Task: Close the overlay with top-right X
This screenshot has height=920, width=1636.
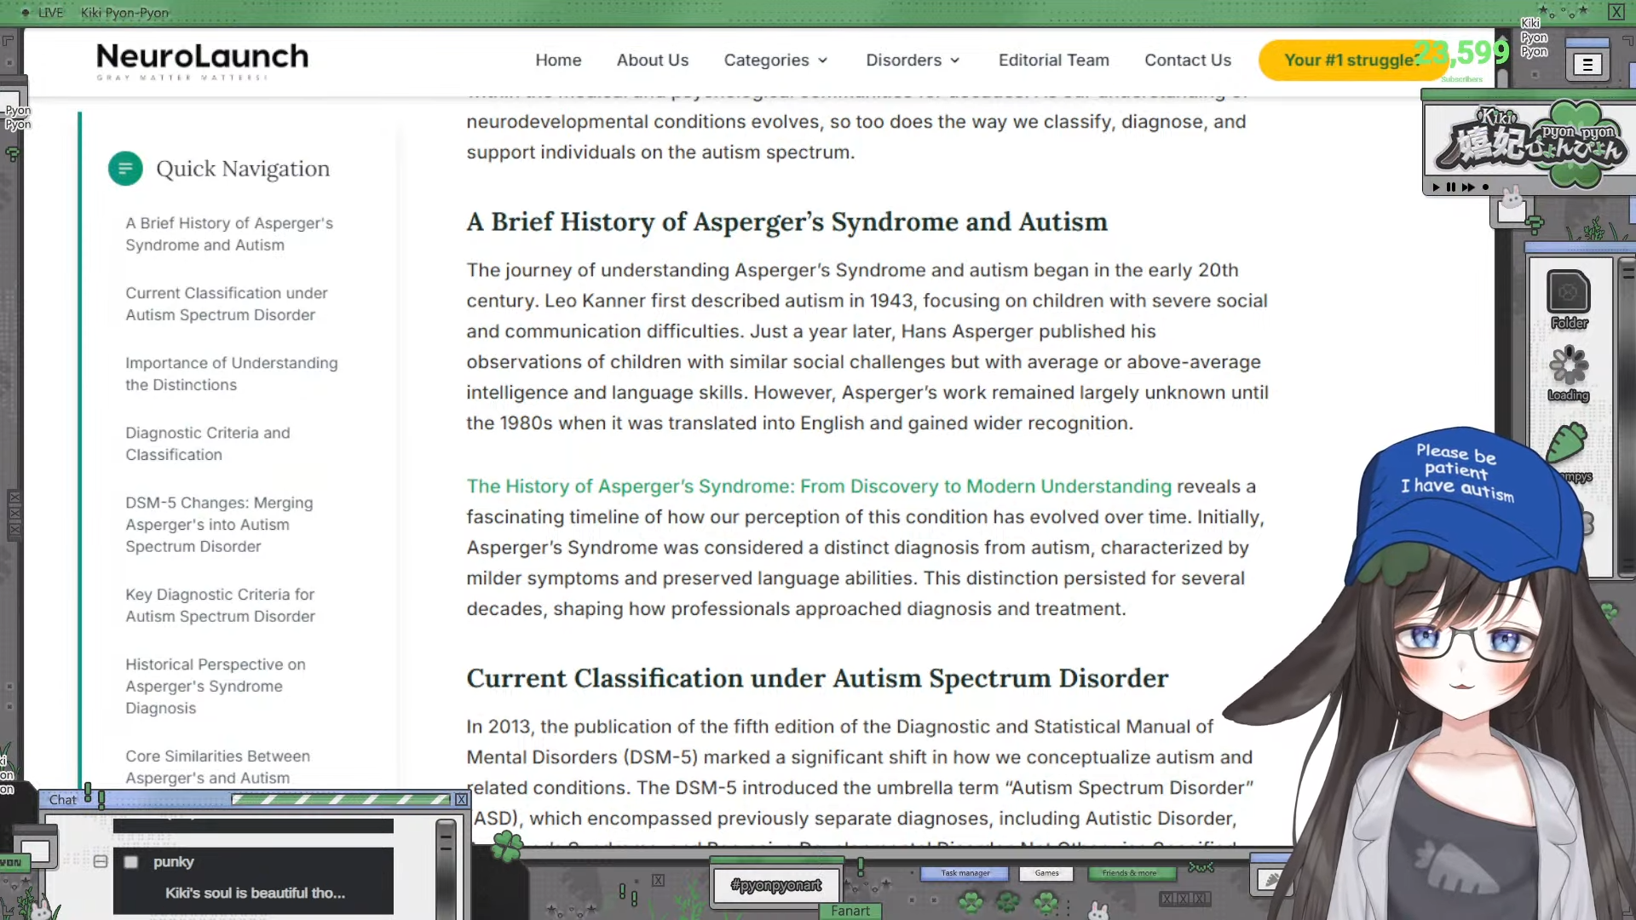Action: click(x=1616, y=12)
